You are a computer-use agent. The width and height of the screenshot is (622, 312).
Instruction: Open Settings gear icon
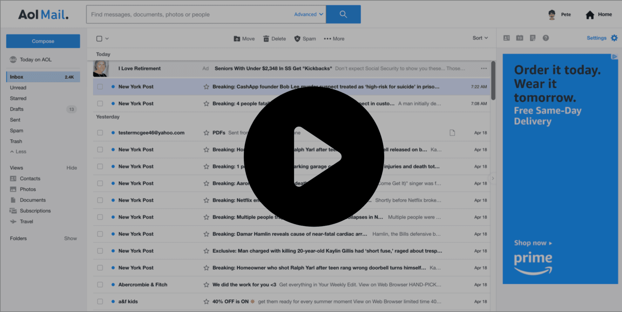click(x=614, y=38)
